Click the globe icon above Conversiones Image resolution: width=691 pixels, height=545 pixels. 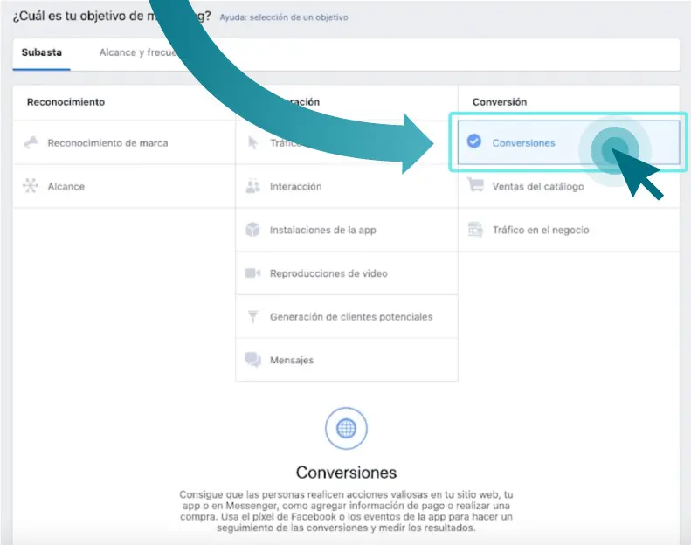(347, 428)
